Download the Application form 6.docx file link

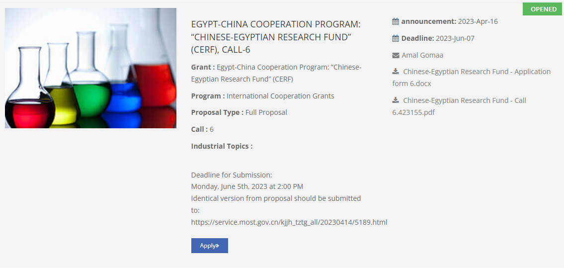[x=476, y=72]
